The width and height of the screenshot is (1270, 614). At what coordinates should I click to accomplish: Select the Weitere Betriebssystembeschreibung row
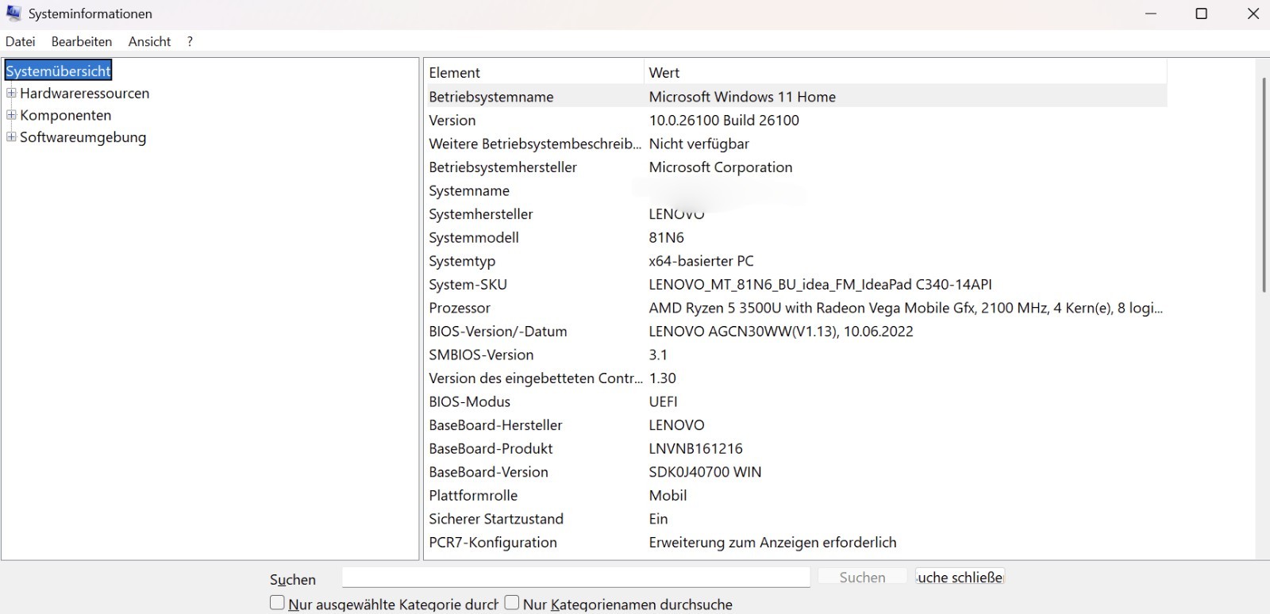(x=795, y=144)
